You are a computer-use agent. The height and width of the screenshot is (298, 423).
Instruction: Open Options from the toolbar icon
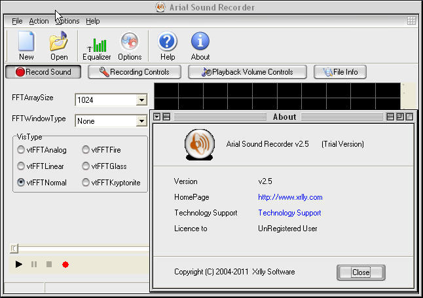(x=130, y=46)
